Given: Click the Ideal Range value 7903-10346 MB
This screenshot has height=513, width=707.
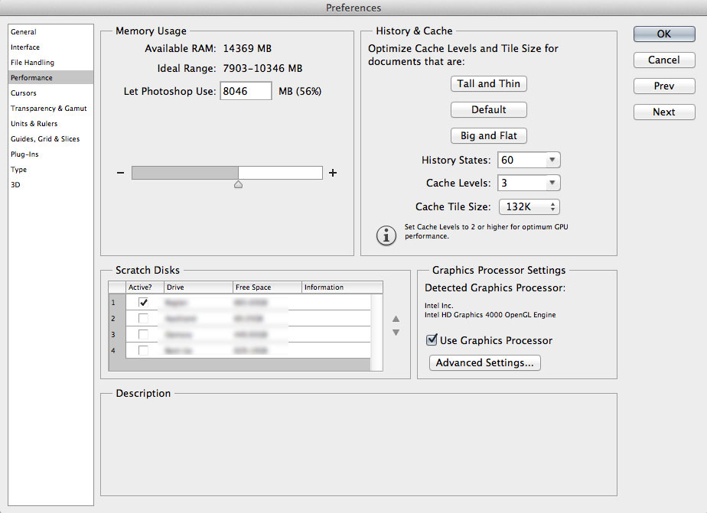Looking at the screenshot, I should click(x=262, y=69).
